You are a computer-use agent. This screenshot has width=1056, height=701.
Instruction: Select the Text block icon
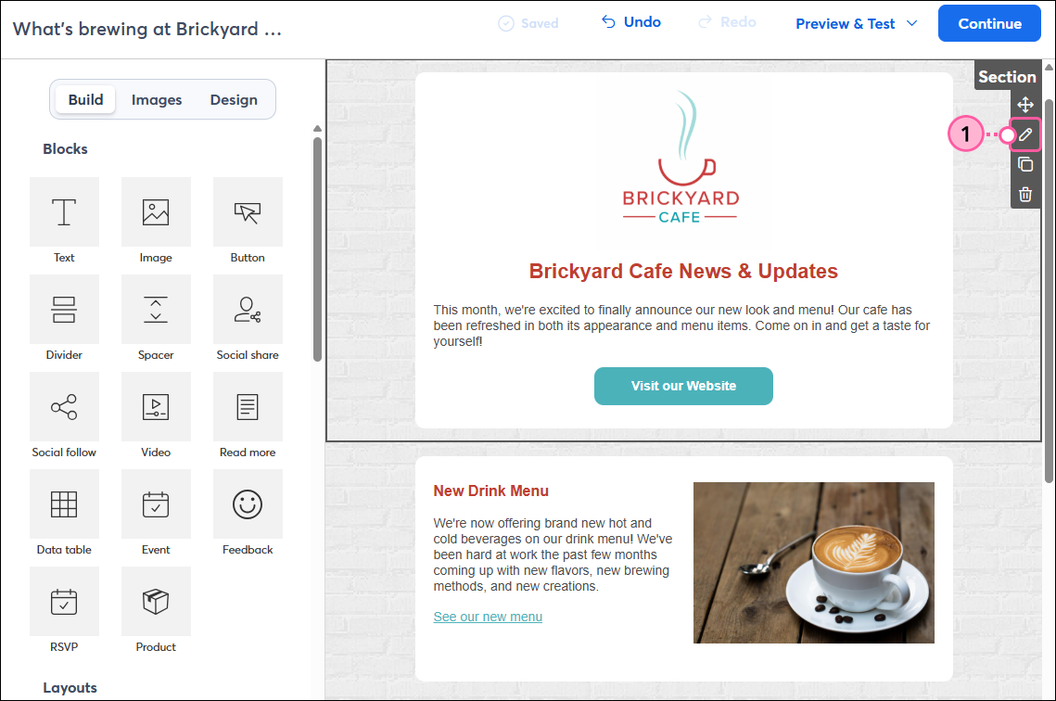[x=64, y=212]
